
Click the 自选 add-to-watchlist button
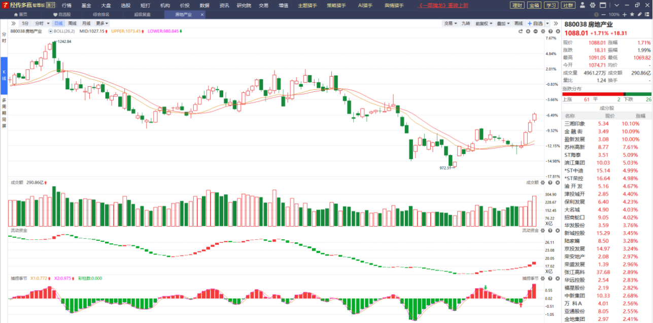click(535, 23)
